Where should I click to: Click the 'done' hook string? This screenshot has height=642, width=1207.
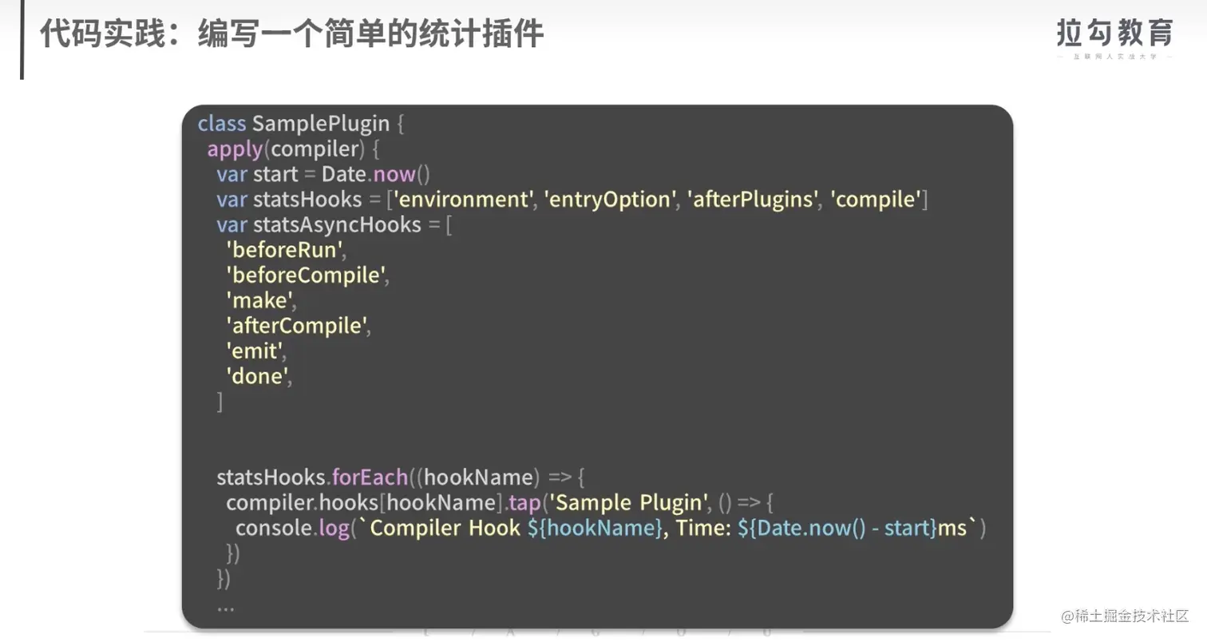[x=259, y=377]
